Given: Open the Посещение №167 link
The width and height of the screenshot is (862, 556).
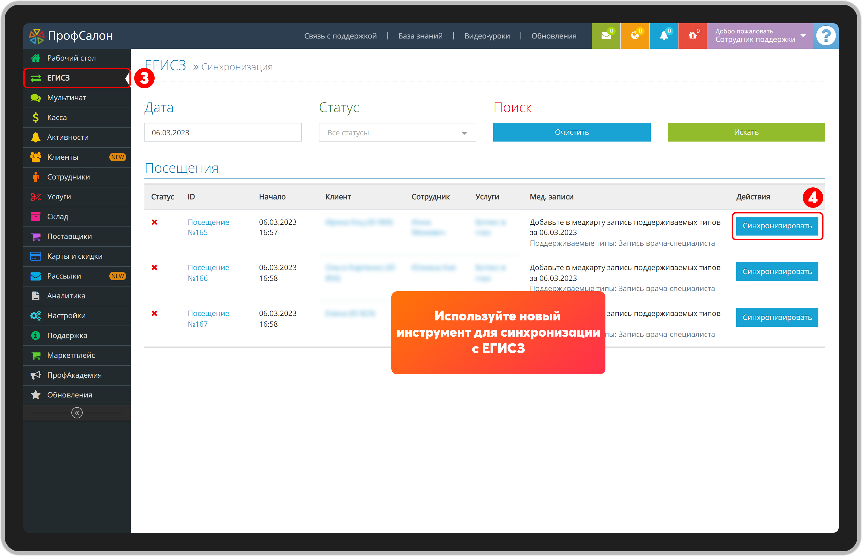Looking at the screenshot, I should coord(208,318).
